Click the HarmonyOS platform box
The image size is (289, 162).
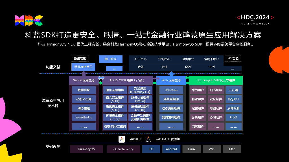click(86, 149)
